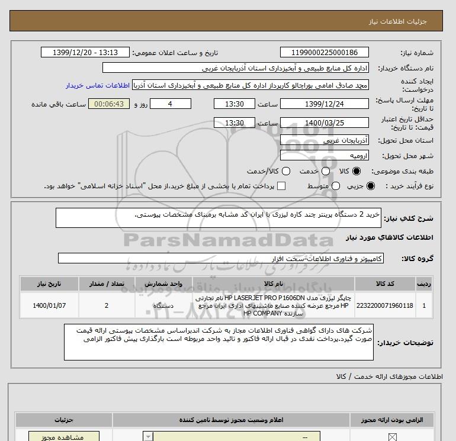This screenshot has height=441, width=456.
Task: Click the مشاهده مجوز button
Action: click(64, 437)
